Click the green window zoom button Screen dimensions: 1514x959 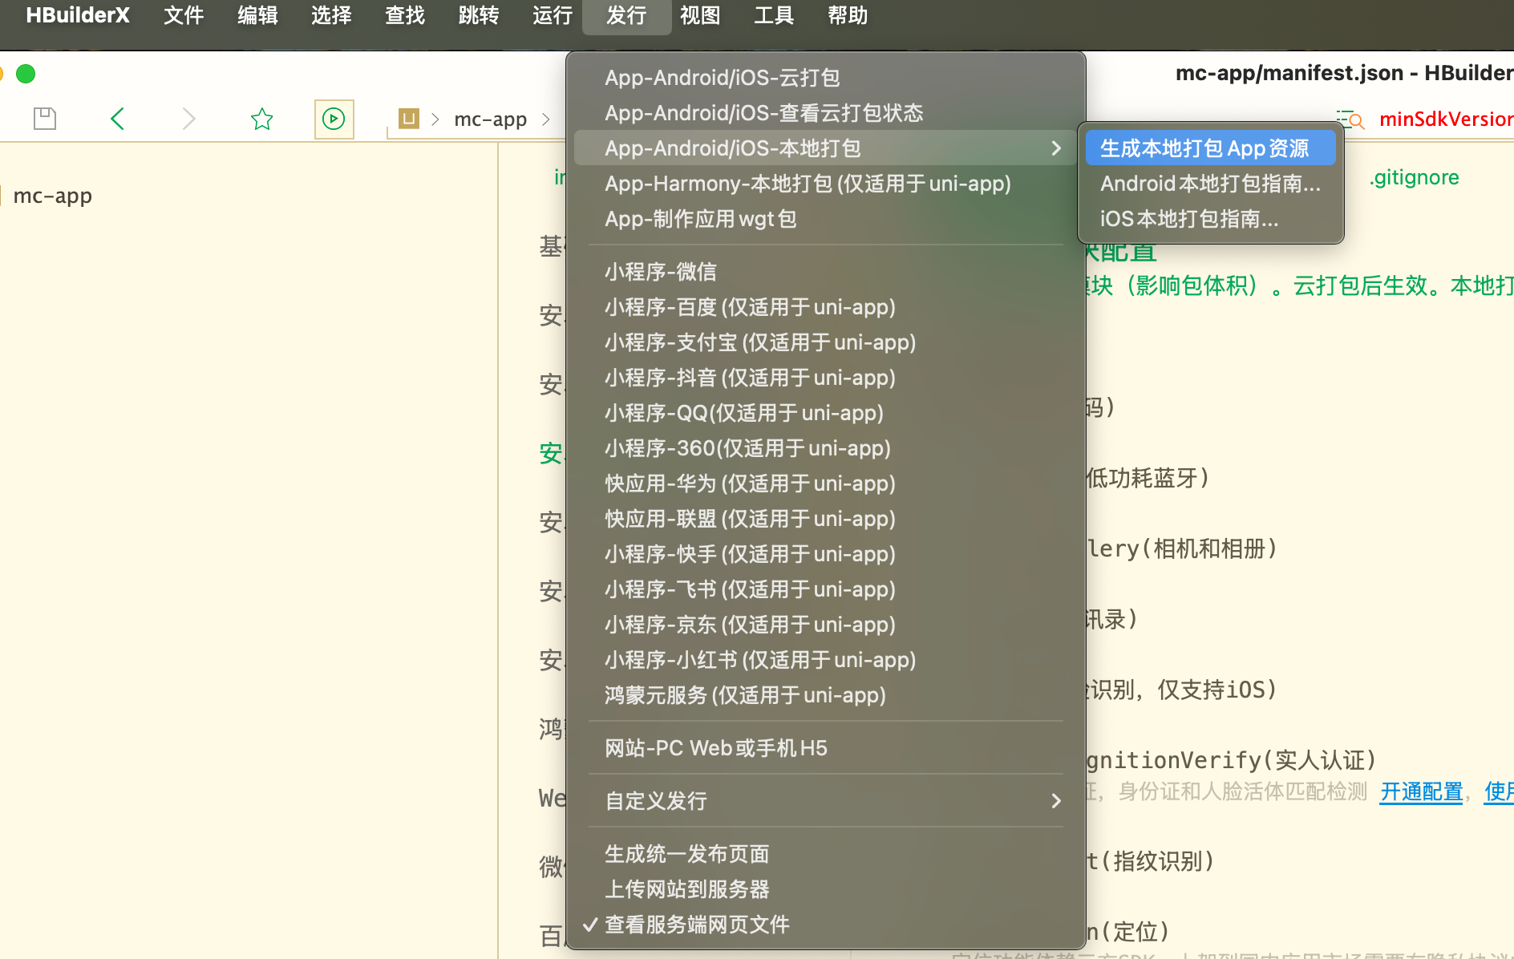(x=26, y=74)
